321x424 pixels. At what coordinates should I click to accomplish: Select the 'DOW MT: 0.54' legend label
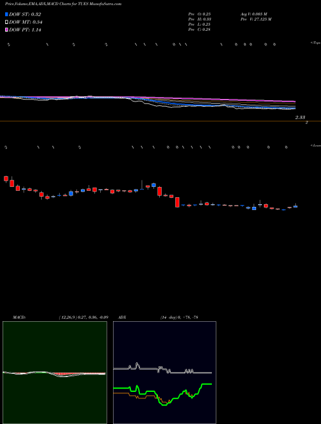[x=26, y=22]
